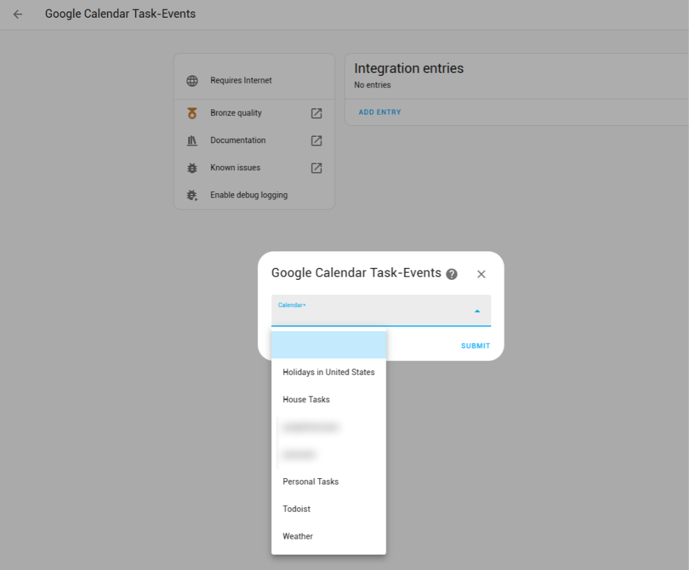Close the Google Calendar Task-Events dialog
Screen dimensions: 689x570
coord(481,274)
